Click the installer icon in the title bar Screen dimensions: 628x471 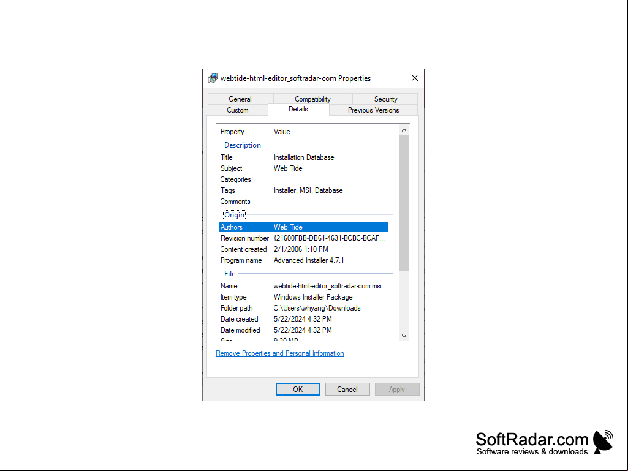coord(213,78)
